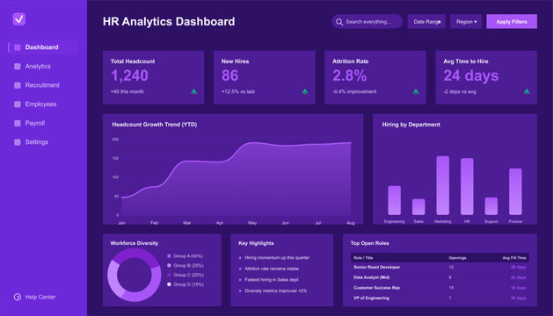553x316 pixels.
Task: Open the Region dropdown
Action: [x=466, y=21]
